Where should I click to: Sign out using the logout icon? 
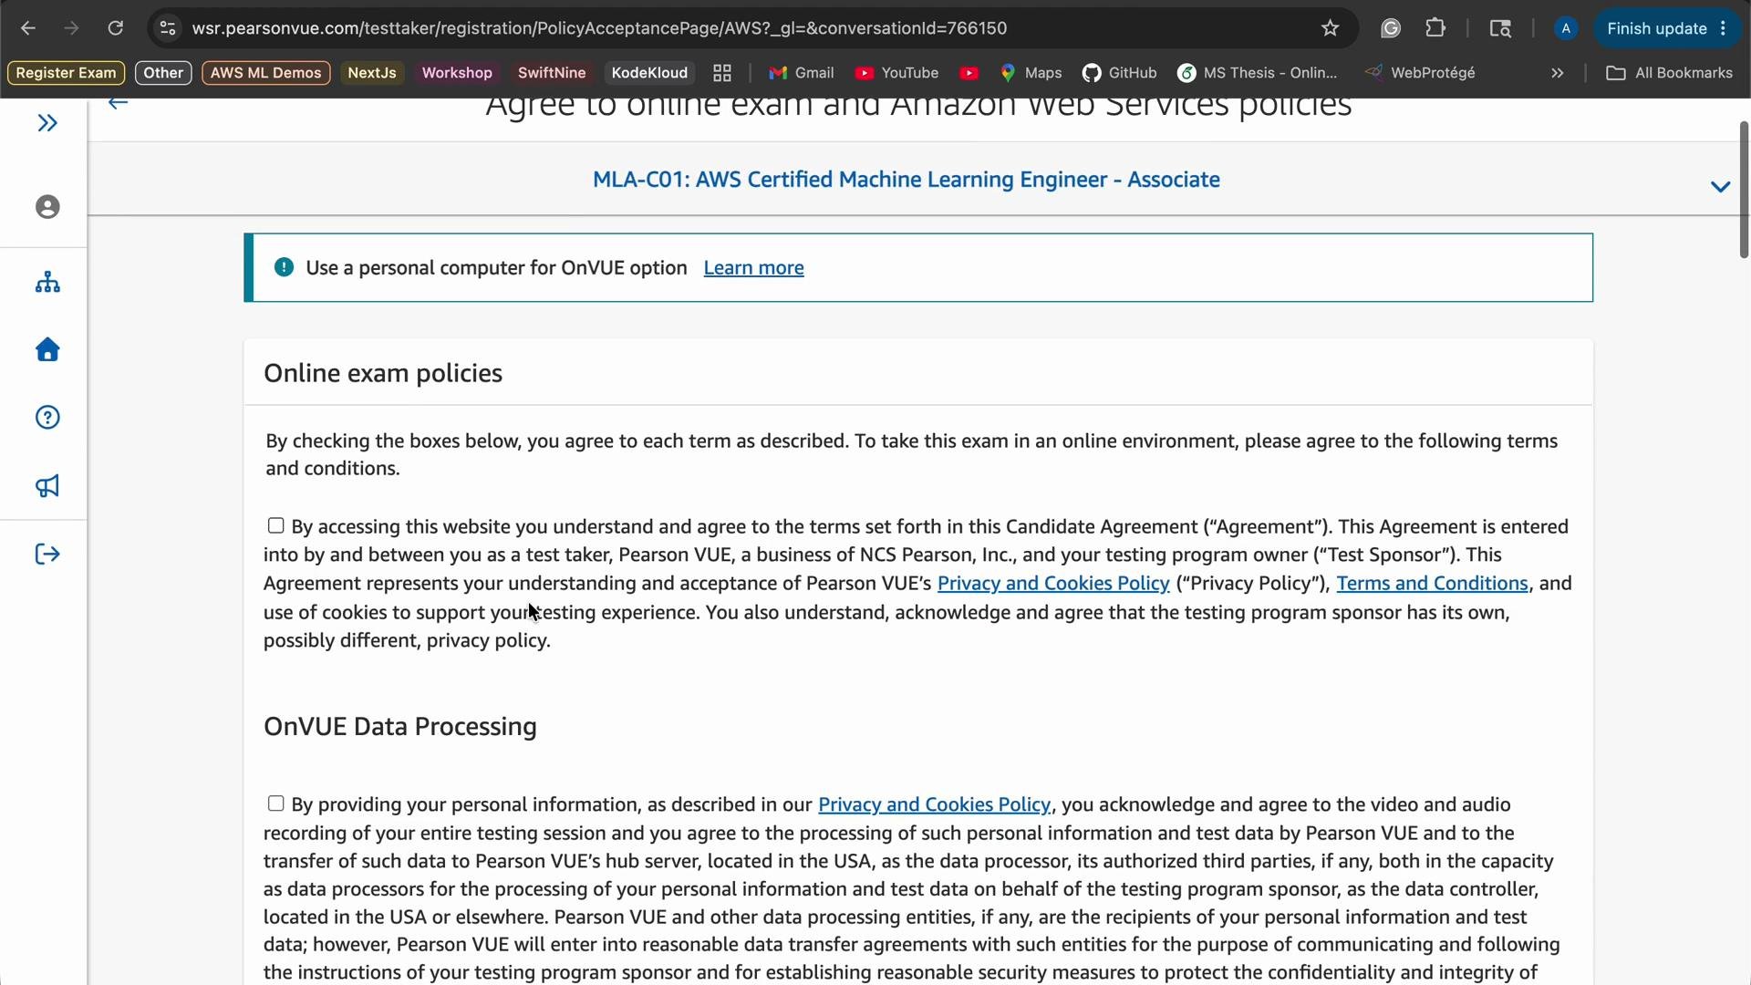pyautogui.click(x=47, y=554)
